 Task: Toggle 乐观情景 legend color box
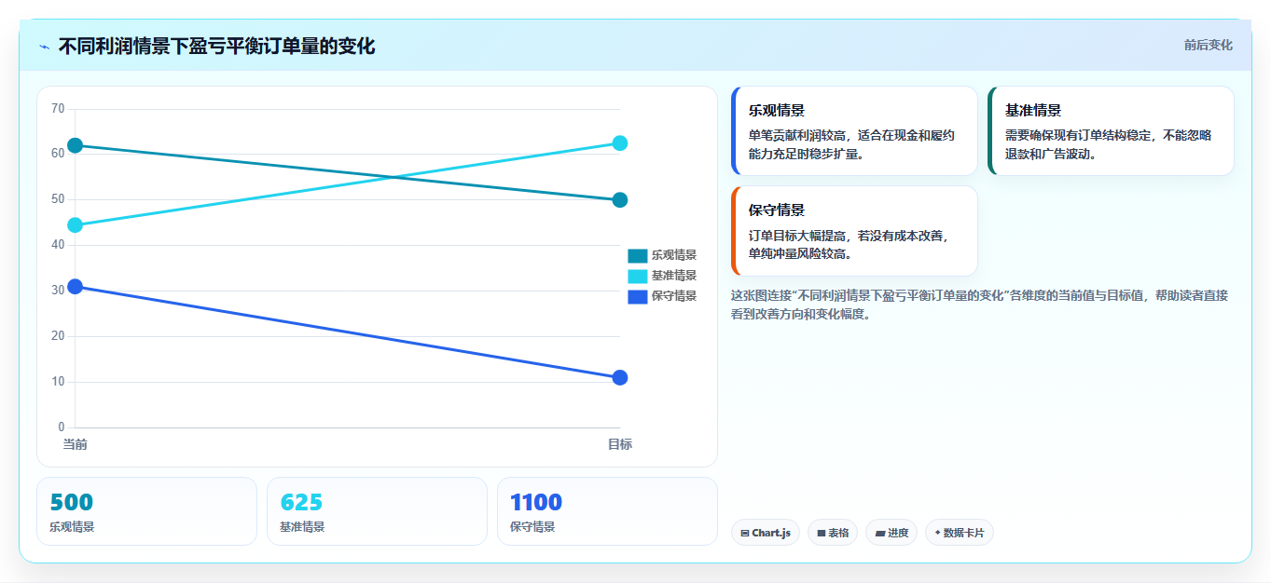[x=638, y=255]
